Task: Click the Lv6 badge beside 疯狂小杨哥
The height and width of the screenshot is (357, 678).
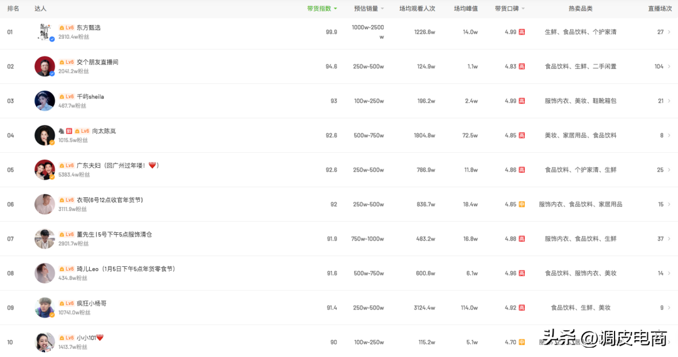Action: (x=67, y=304)
